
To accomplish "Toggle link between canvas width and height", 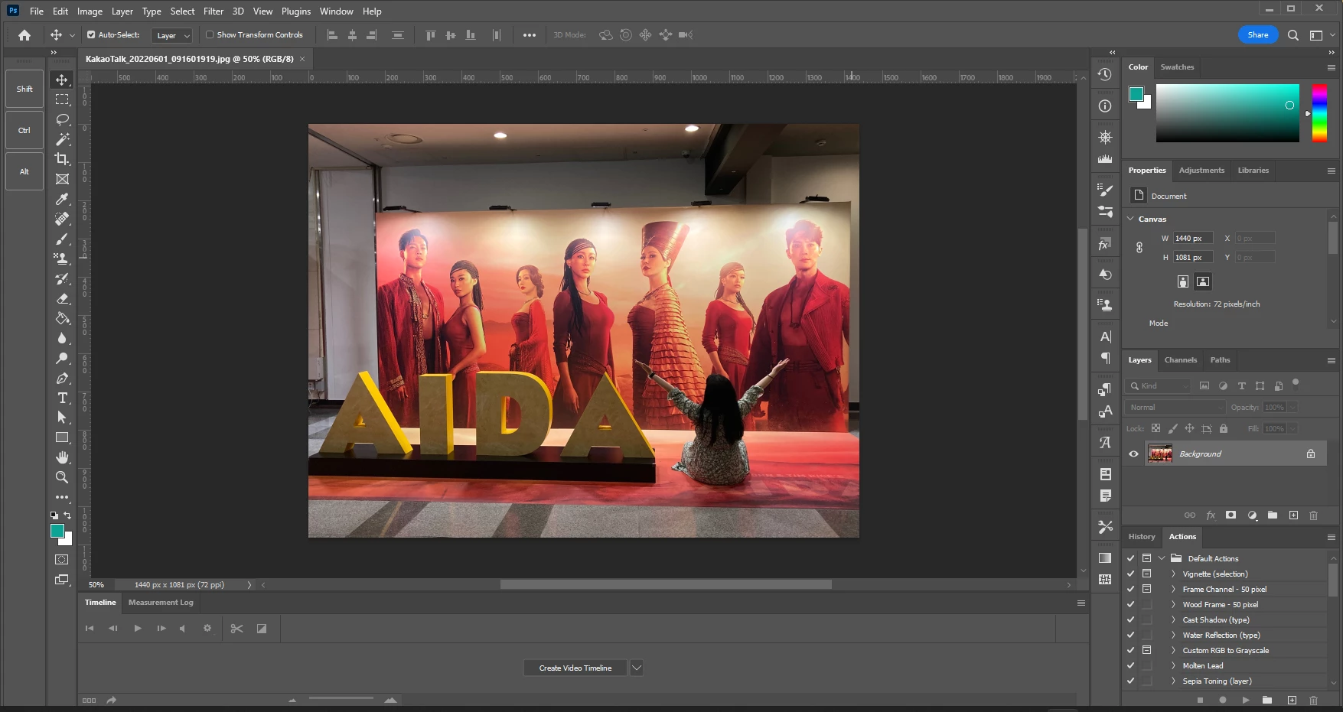I will 1139,248.
